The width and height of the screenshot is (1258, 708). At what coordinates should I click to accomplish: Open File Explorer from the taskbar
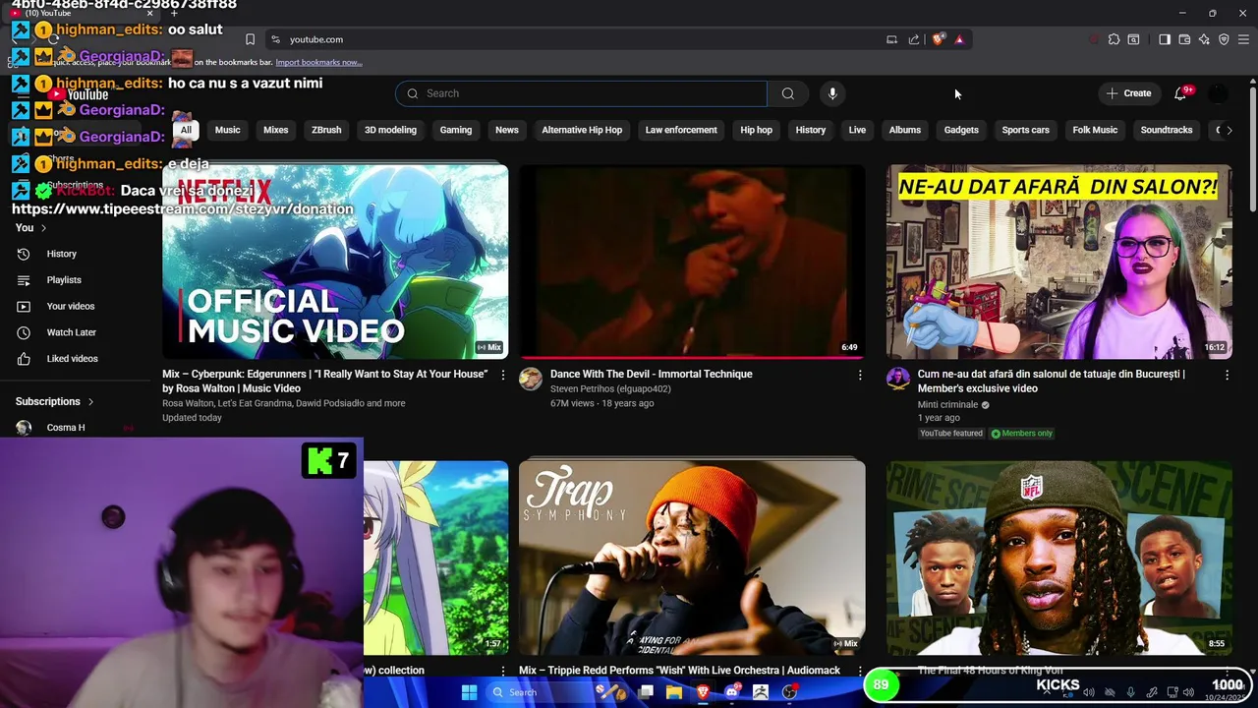[674, 692]
